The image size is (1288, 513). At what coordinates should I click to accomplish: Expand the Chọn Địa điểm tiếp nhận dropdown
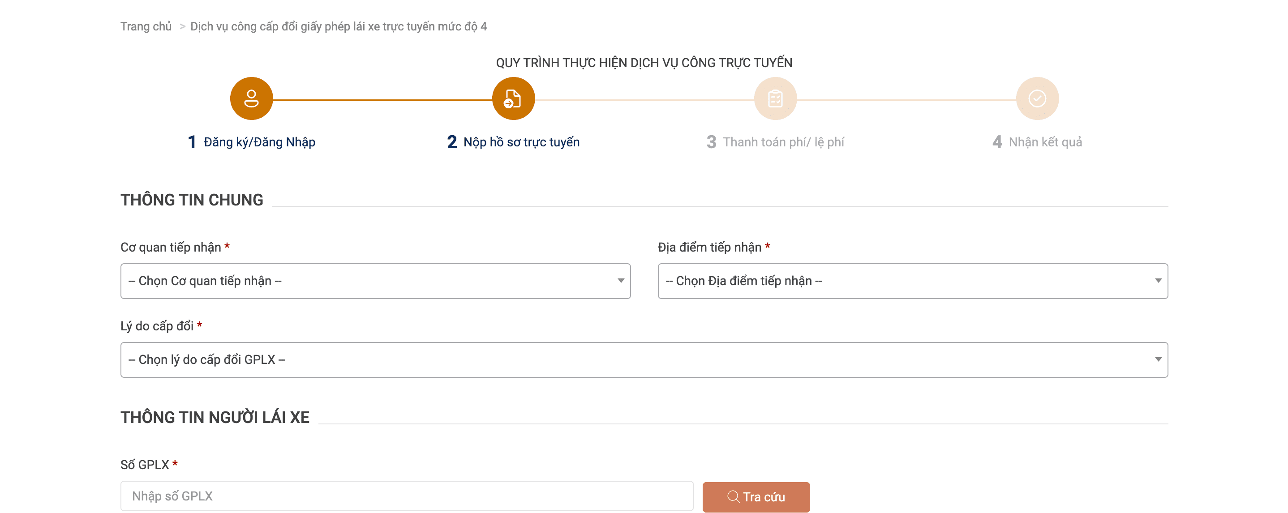click(x=914, y=281)
